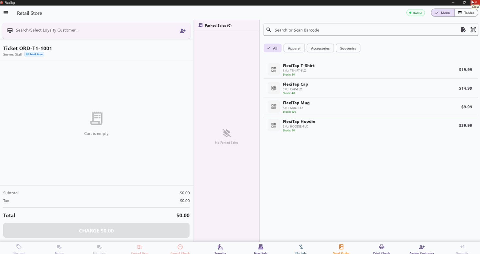
Task: Click the Retail Store tag under ticket
Action: 34,54
